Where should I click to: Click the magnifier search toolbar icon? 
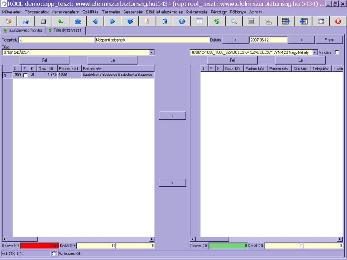[x=234, y=21]
